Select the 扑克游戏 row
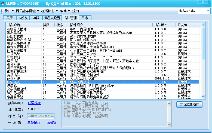Image resolution: width=212 pixels, height=133 pixels. pyautogui.click(x=103, y=57)
